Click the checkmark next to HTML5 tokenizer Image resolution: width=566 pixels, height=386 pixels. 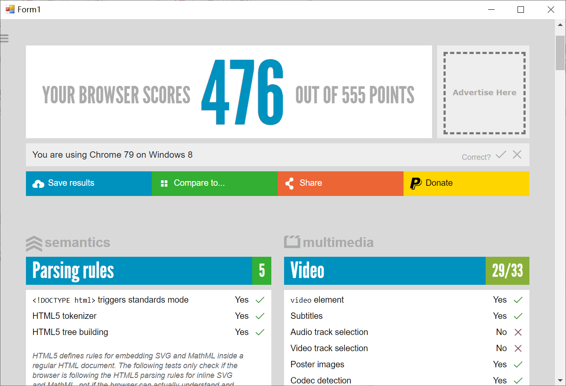[x=260, y=316]
